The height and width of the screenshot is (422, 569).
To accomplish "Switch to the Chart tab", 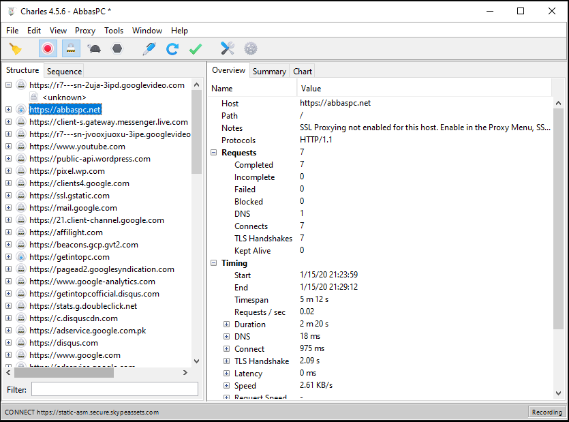I will [303, 71].
